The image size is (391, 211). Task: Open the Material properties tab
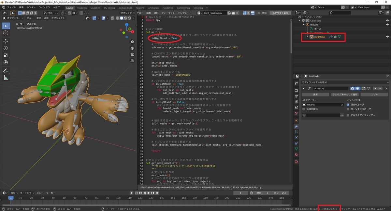(296, 155)
